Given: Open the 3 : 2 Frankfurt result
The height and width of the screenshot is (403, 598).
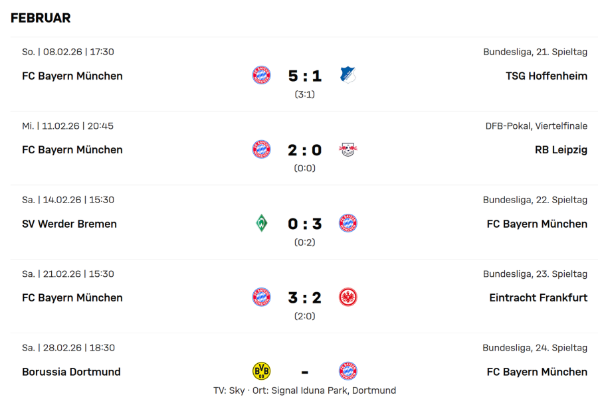Looking at the screenshot, I should pos(305,298).
